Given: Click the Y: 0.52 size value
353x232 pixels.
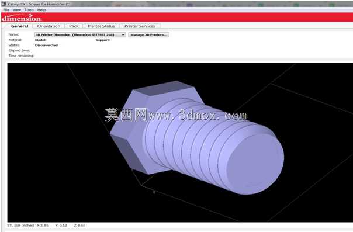Looking at the screenshot, I should 61,225.
